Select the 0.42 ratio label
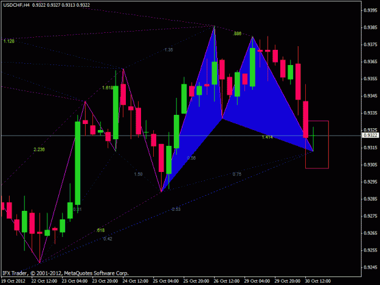Image resolution: width=380 pixels, height=285 pixels. 108,239
